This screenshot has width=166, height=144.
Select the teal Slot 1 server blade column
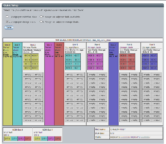pyautogui.click(x=18, y=84)
